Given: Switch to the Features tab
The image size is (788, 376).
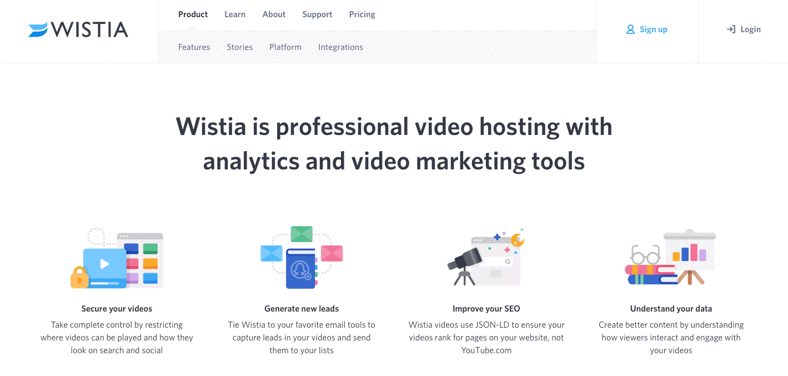Looking at the screenshot, I should pyautogui.click(x=194, y=47).
